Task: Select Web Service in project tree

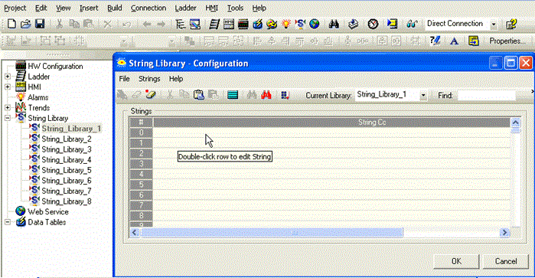Action: click(48, 211)
